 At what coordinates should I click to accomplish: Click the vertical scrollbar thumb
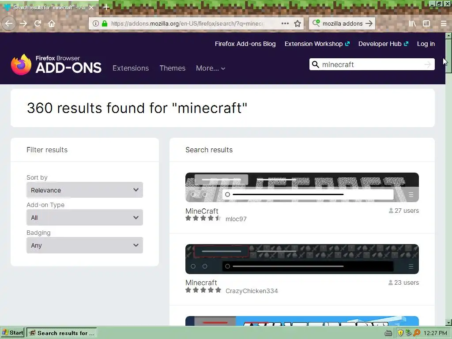tap(448, 56)
